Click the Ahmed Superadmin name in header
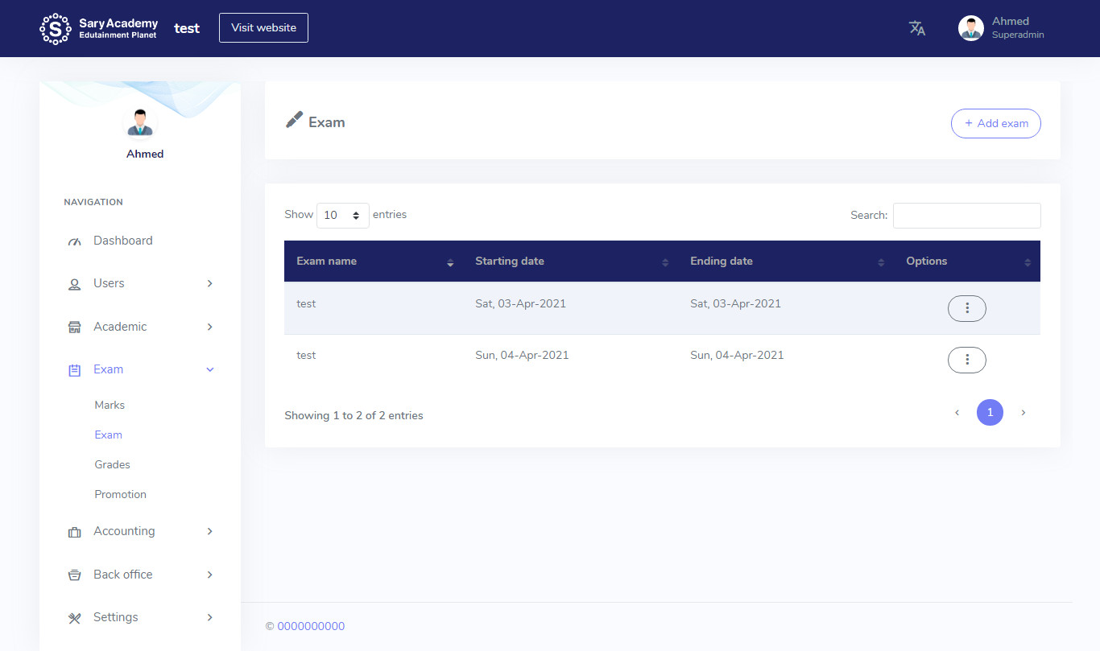This screenshot has height=651, width=1100. (1018, 27)
